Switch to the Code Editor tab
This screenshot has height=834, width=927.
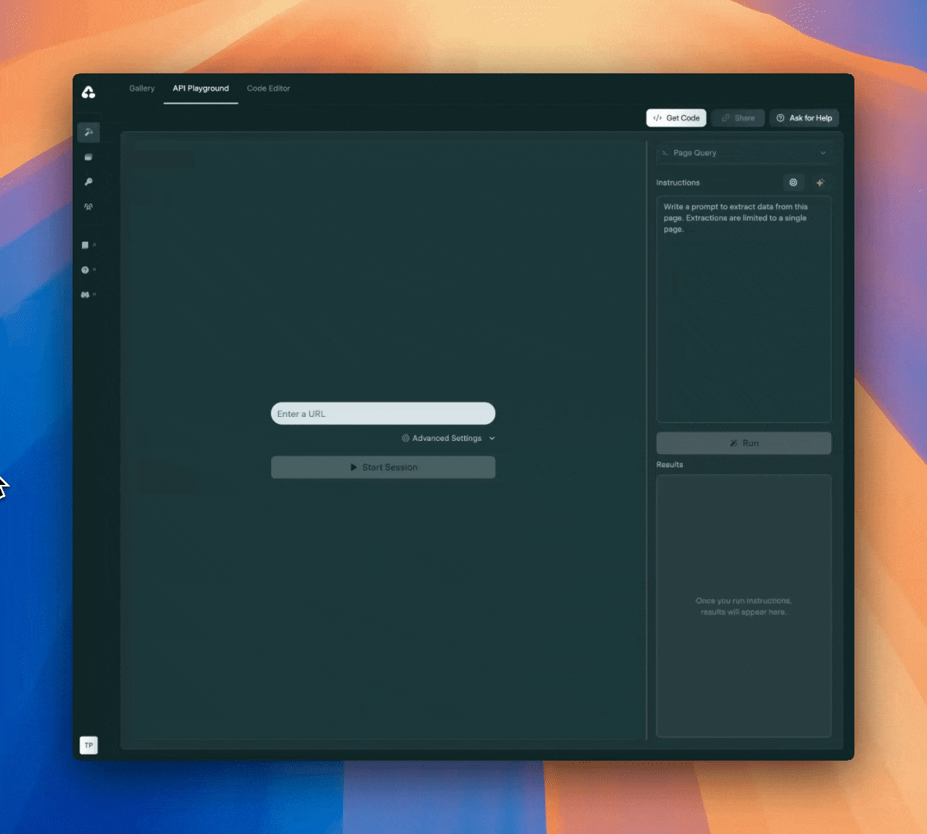(268, 89)
